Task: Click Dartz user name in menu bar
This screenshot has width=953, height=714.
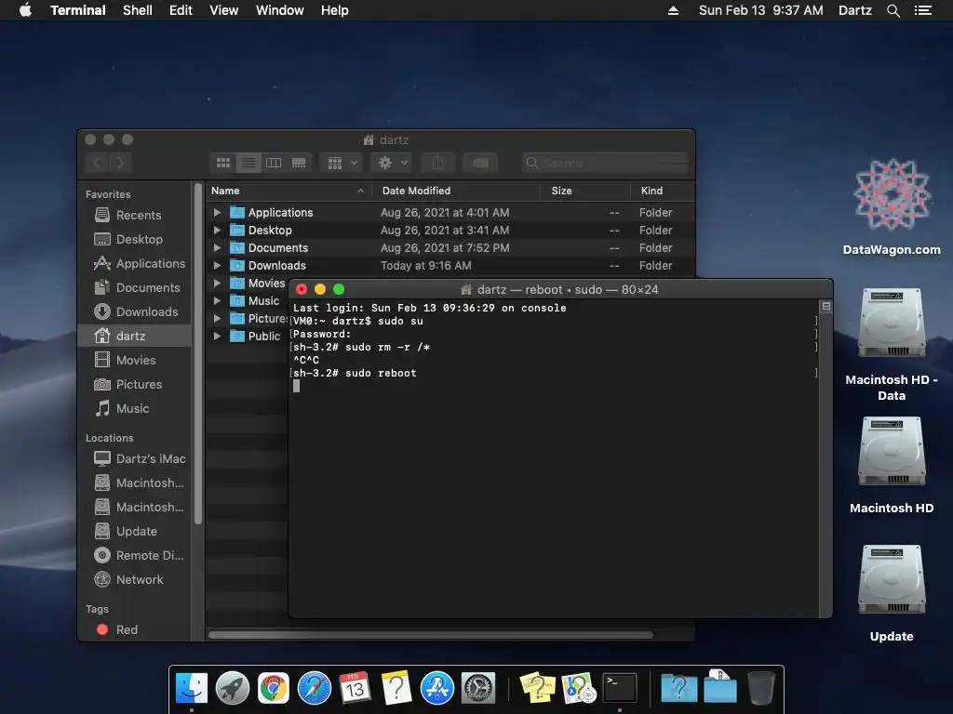Action: (854, 10)
